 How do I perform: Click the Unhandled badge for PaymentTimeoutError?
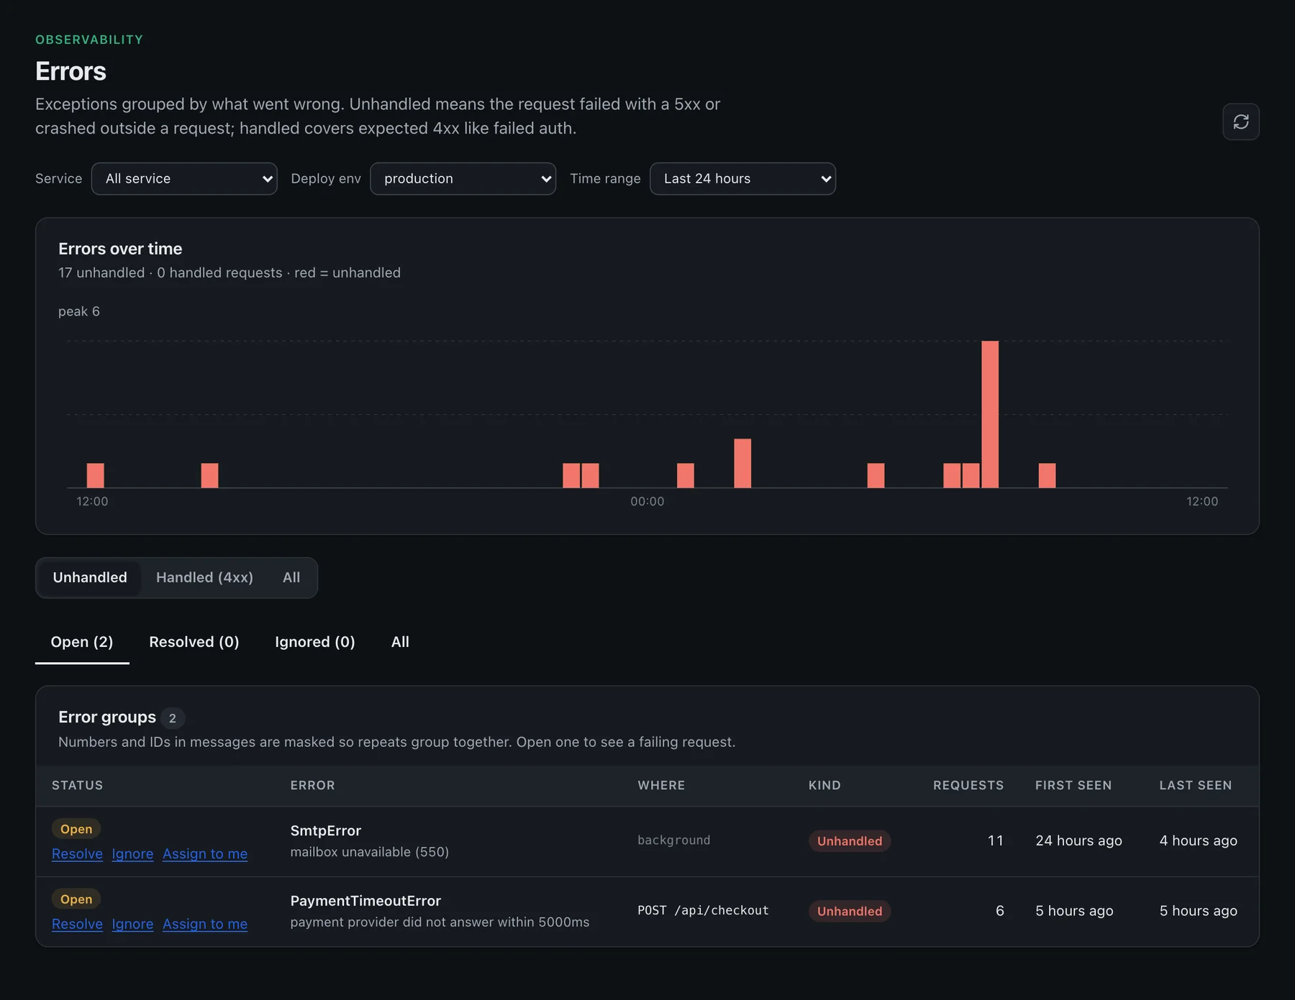[x=849, y=911]
